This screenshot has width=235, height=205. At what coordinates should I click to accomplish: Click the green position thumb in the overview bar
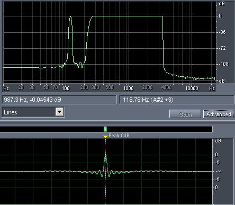click(x=105, y=129)
